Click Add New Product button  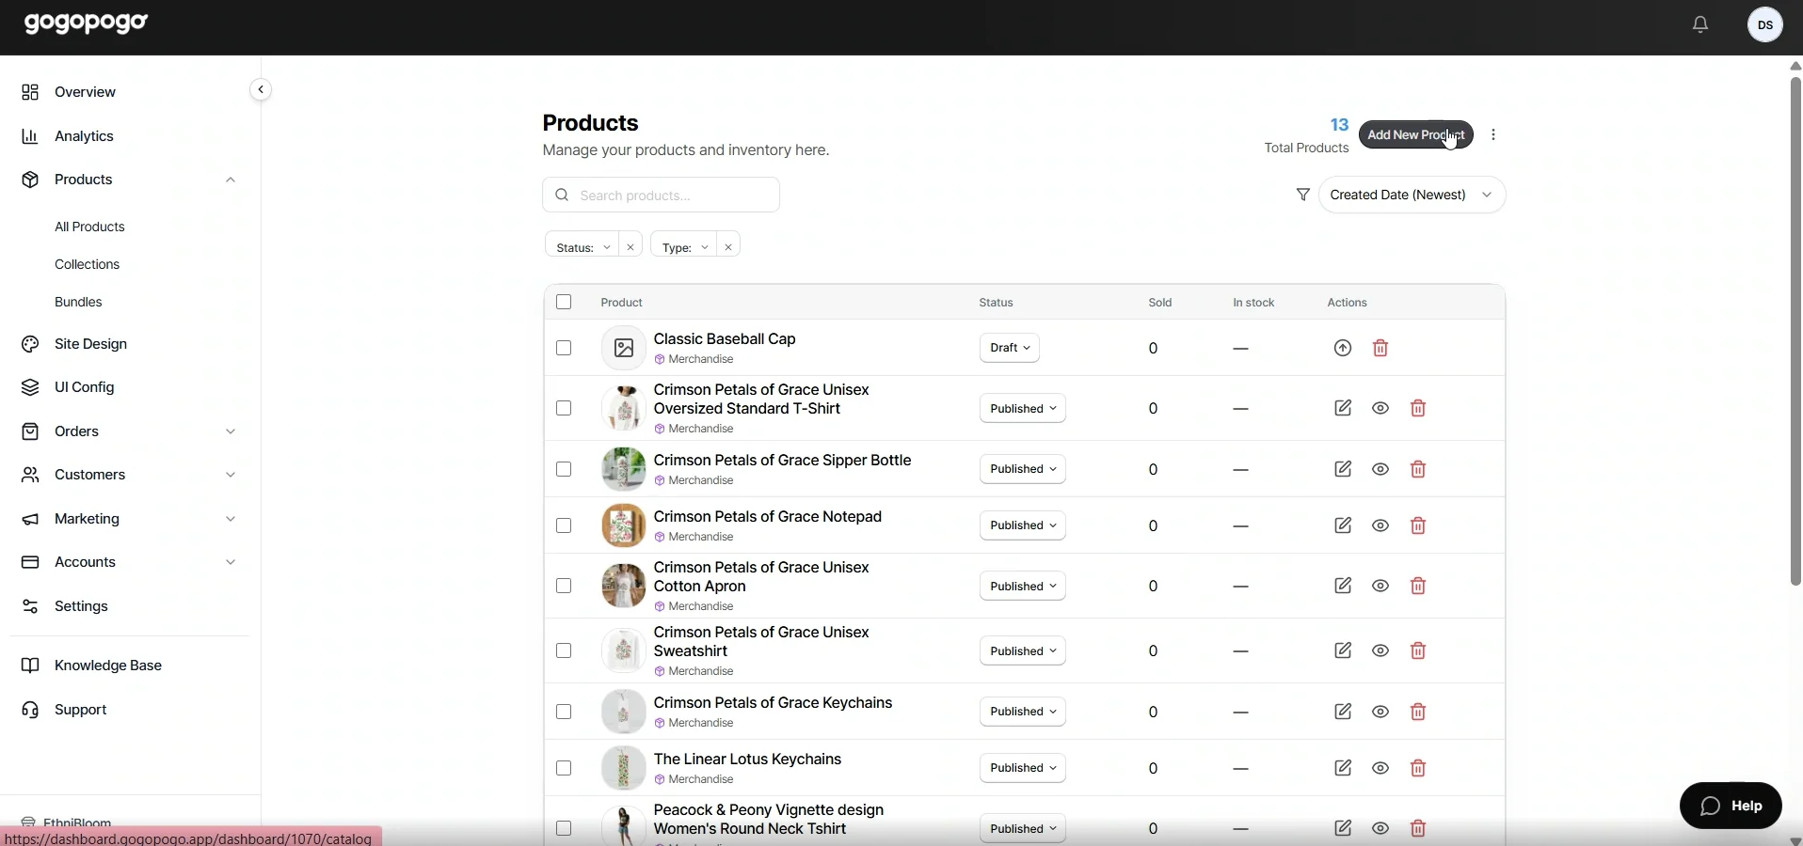(1416, 134)
